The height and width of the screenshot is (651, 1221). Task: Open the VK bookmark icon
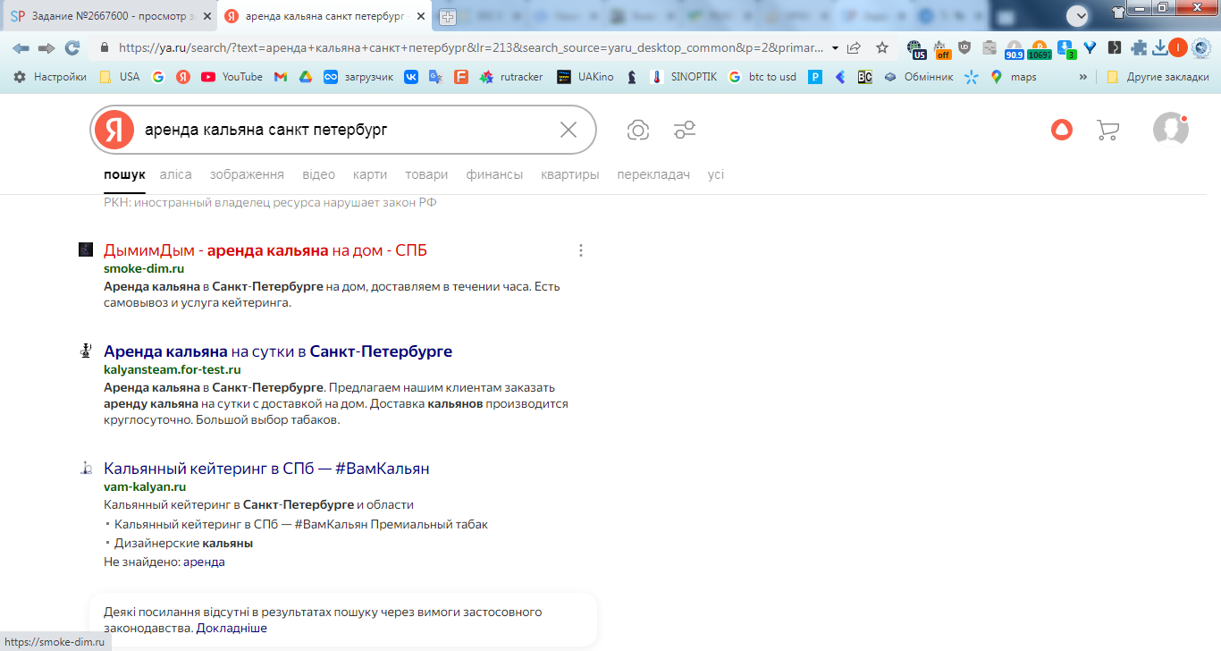click(x=411, y=77)
